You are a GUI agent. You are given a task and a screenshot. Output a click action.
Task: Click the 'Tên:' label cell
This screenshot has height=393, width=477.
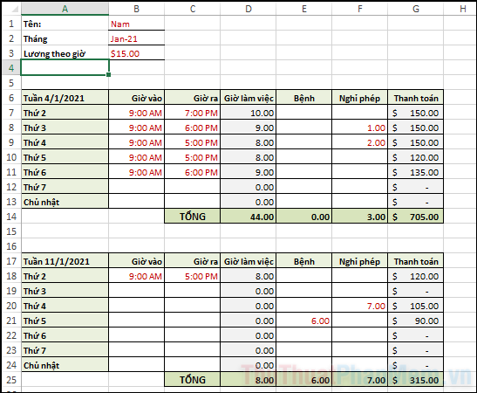(65, 24)
